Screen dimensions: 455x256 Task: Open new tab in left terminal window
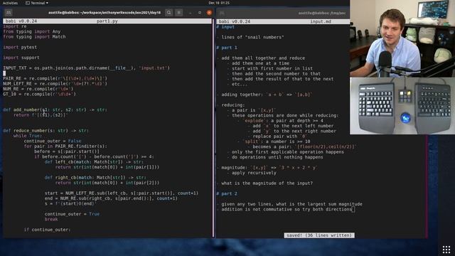pyautogui.click(x=9, y=13)
